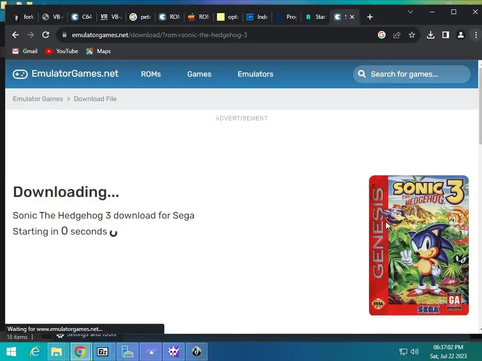
Task: Switch to the Prog tab
Action: tap(286, 17)
